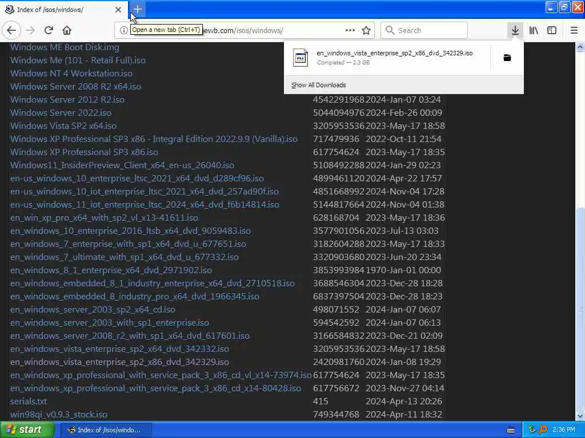Viewport: 585px width, 438px height.
Task: Click en_windows_7_ultimate_with_sp1 ISO link
Action: [124, 257]
